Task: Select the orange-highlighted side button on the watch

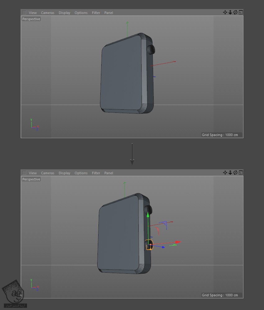Action: pos(149,245)
